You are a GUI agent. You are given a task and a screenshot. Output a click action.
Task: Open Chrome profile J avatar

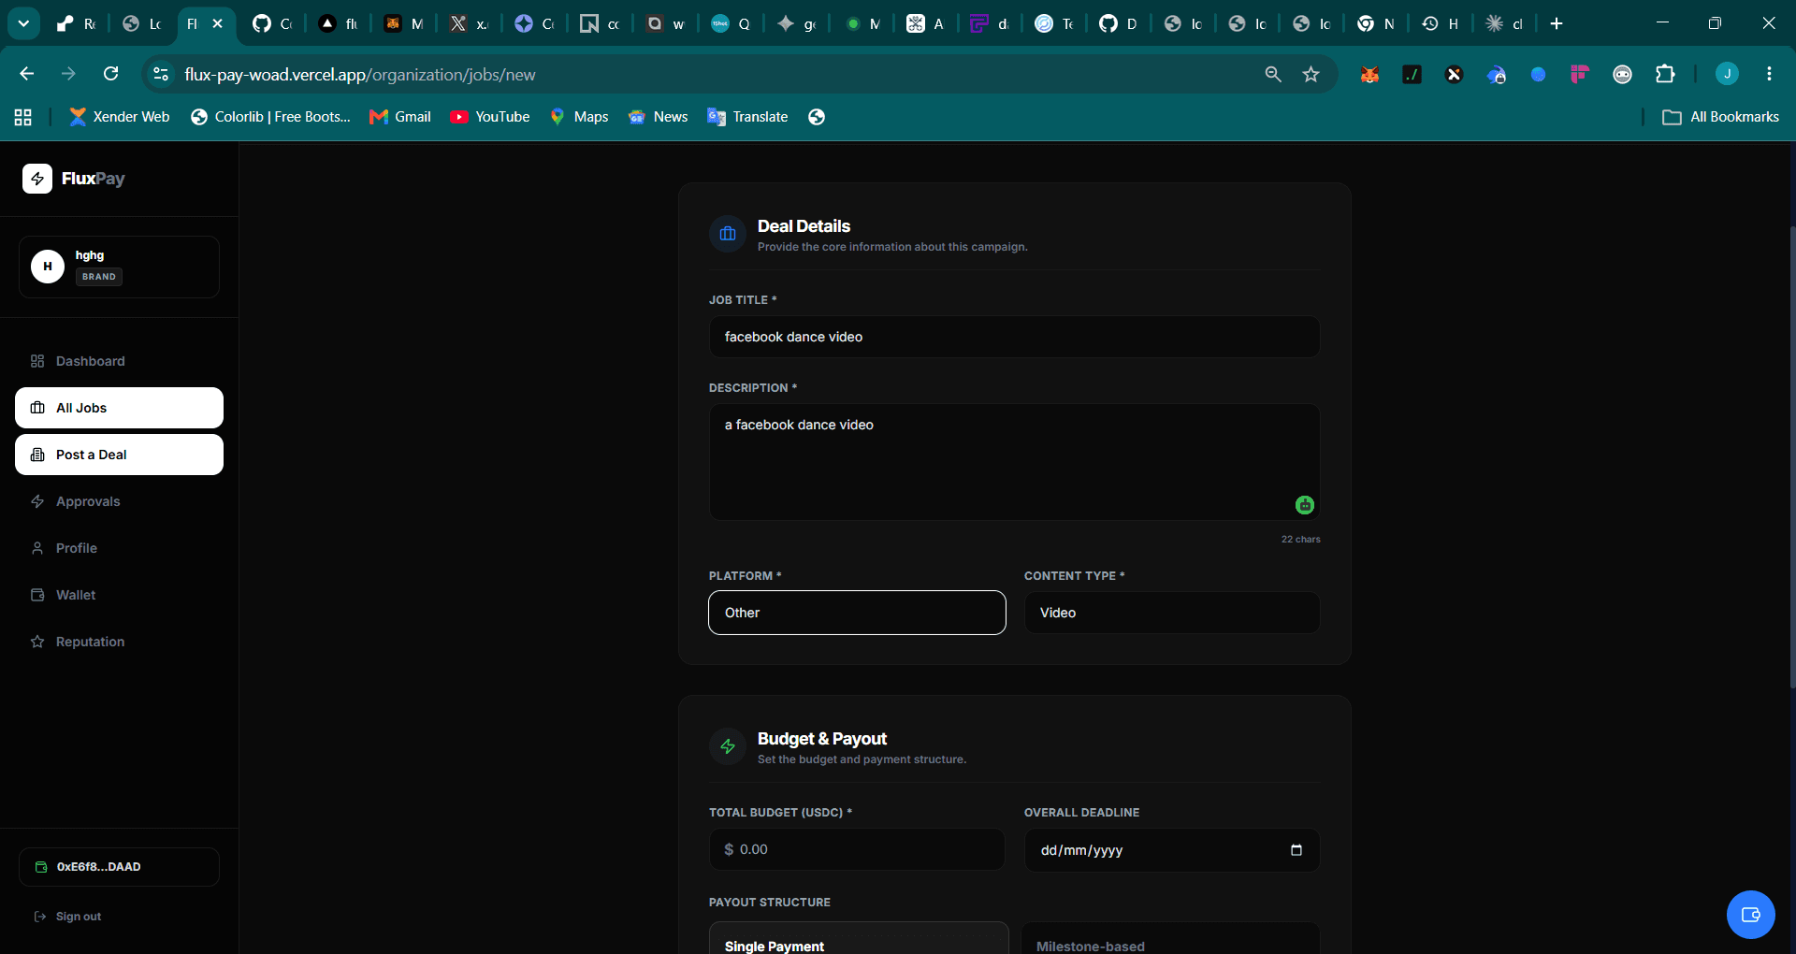(1727, 74)
